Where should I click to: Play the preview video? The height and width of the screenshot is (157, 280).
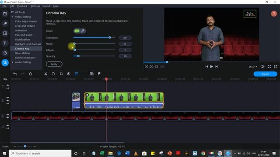(211, 66)
